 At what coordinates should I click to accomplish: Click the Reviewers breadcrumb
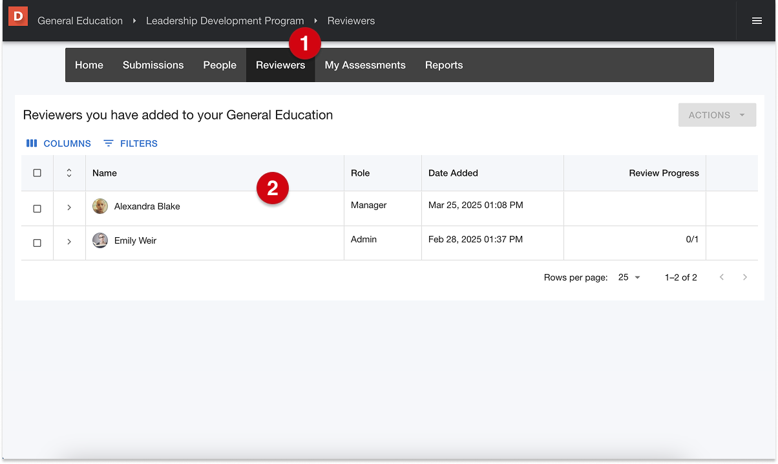click(x=351, y=21)
